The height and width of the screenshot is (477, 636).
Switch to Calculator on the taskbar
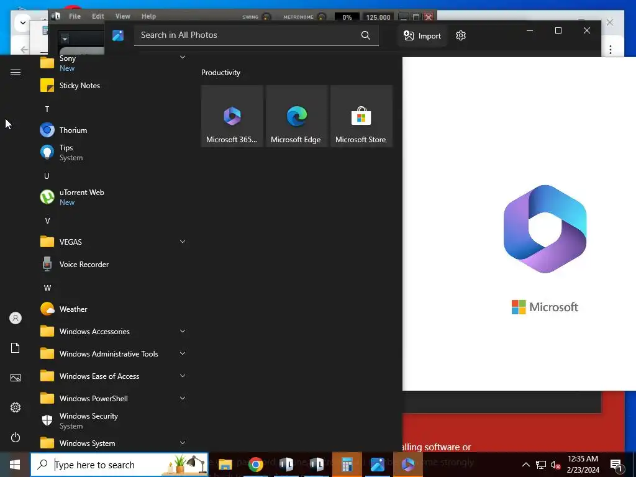point(347,465)
